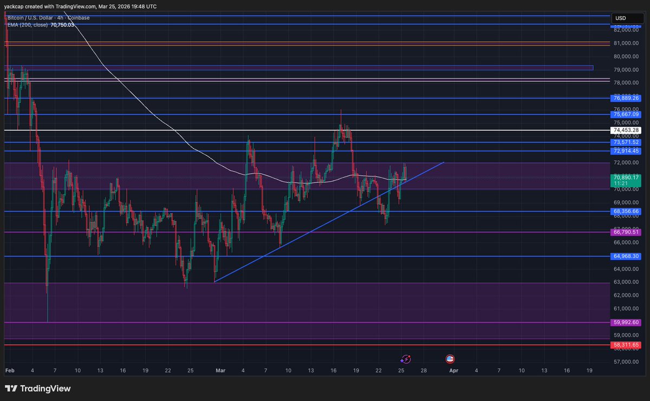This screenshot has height=401, width=650.
Task: Click the countdown timer 11:21
Action: 620,183
